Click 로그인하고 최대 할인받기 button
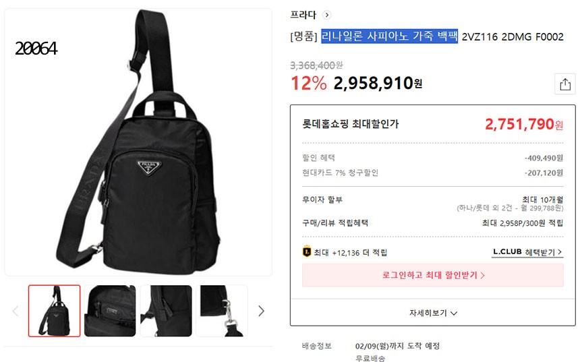This screenshot has height=362, width=580. 433,275
